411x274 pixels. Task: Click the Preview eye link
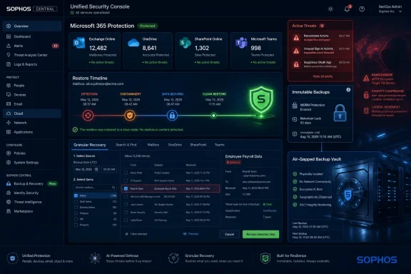pos(191,234)
